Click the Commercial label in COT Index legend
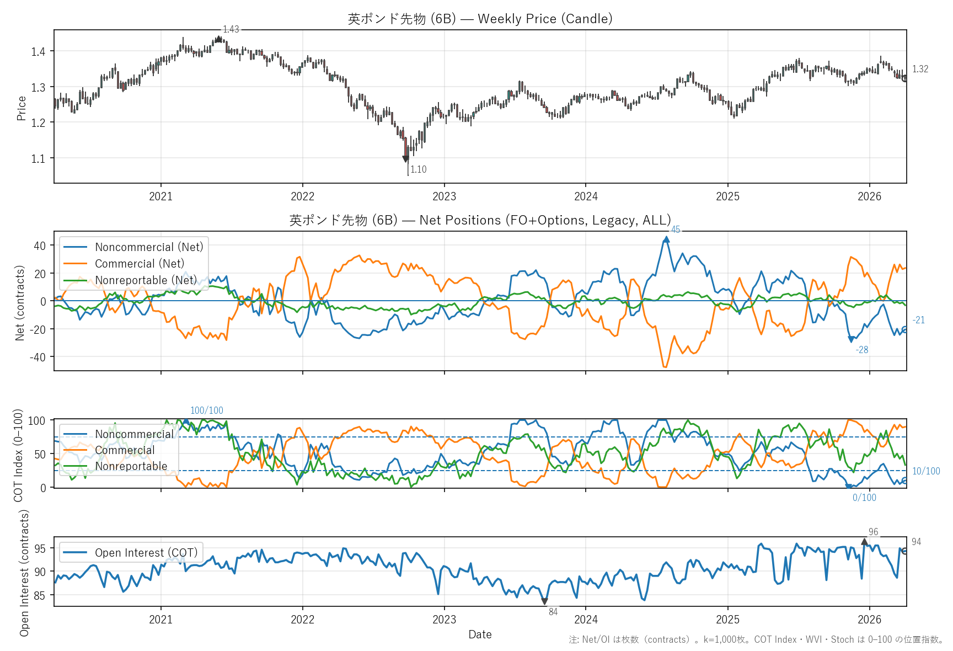Viewport: 953px width, 651px height. pyautogui.click(x=125, y=450)
